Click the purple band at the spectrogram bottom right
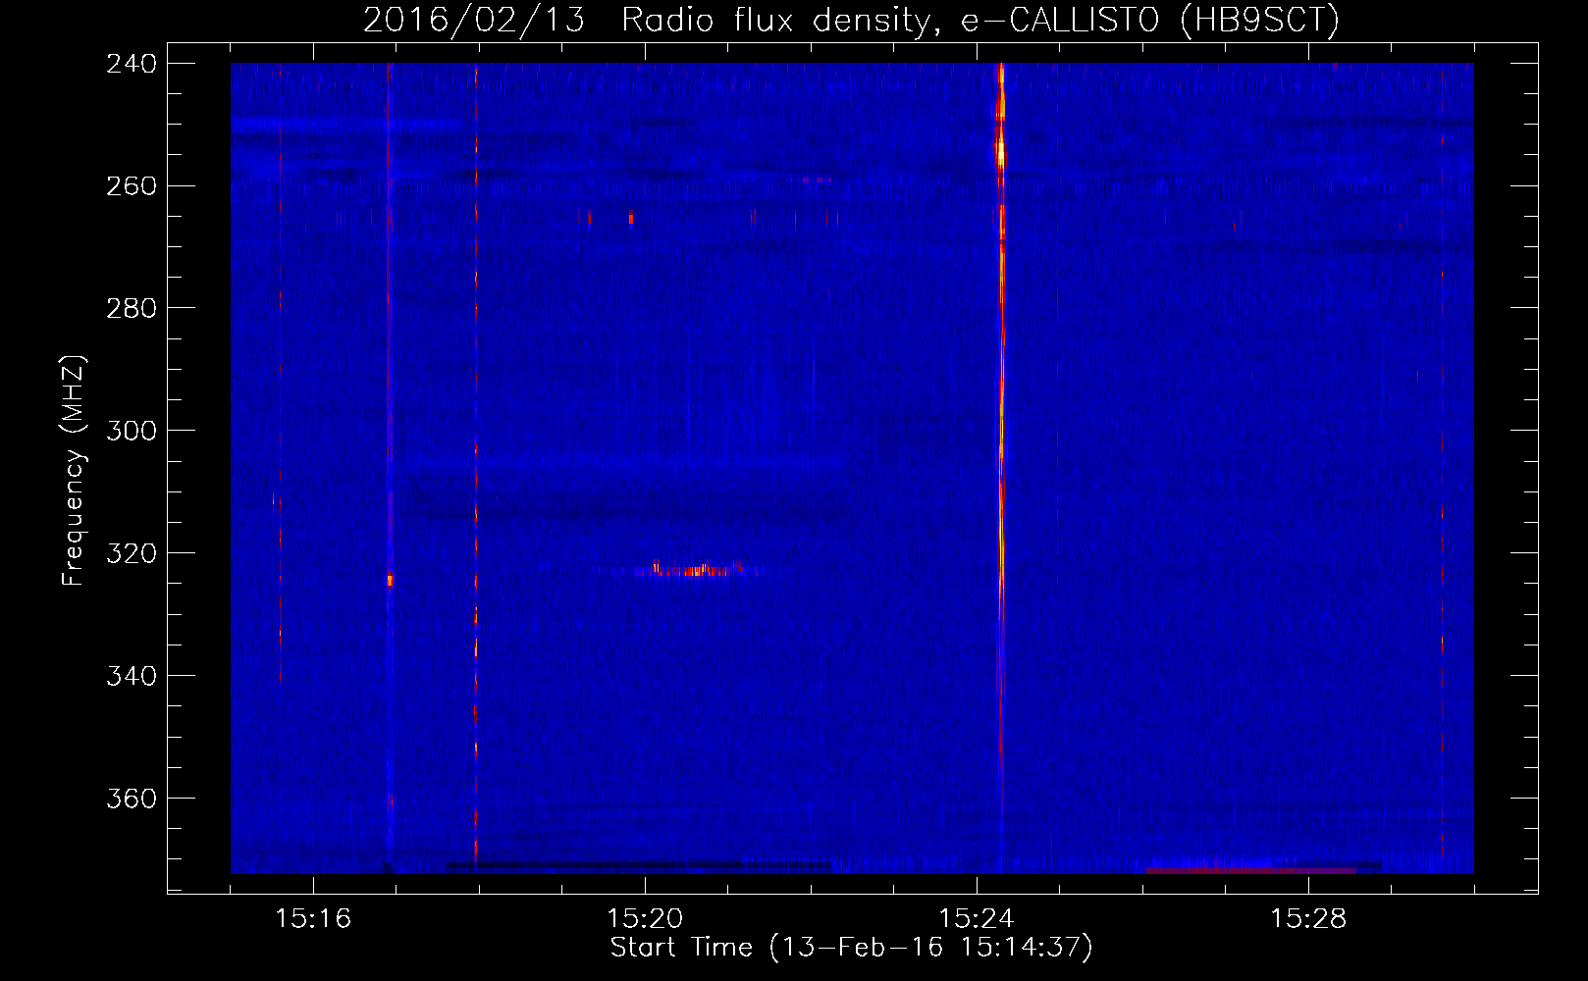Image resolution: width=1588 pixels, height=981 pixels. (1250, 870)
